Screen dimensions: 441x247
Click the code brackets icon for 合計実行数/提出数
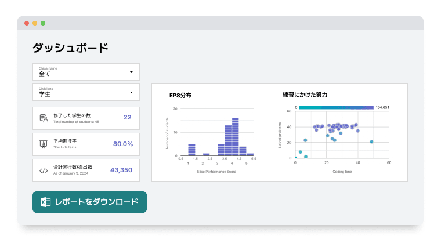point(44,170)
